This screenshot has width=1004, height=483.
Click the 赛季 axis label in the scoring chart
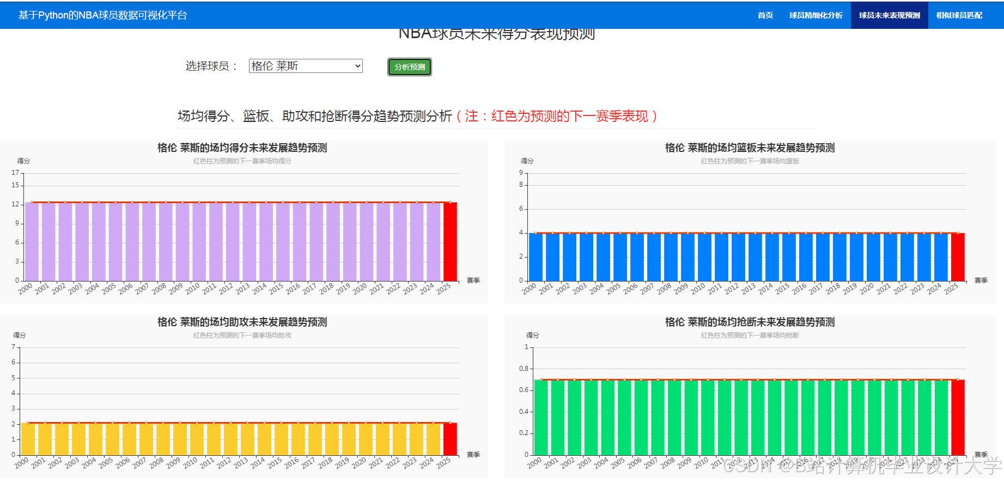coord(473,280)
